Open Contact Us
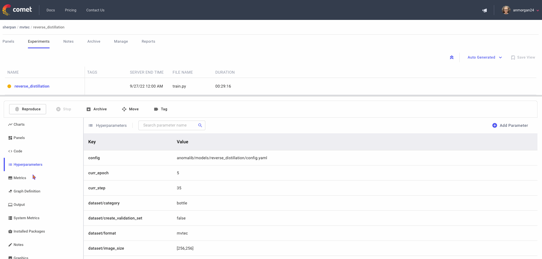Image resolution: width=542 pixels, height=259 pixels. click(95, 10)
